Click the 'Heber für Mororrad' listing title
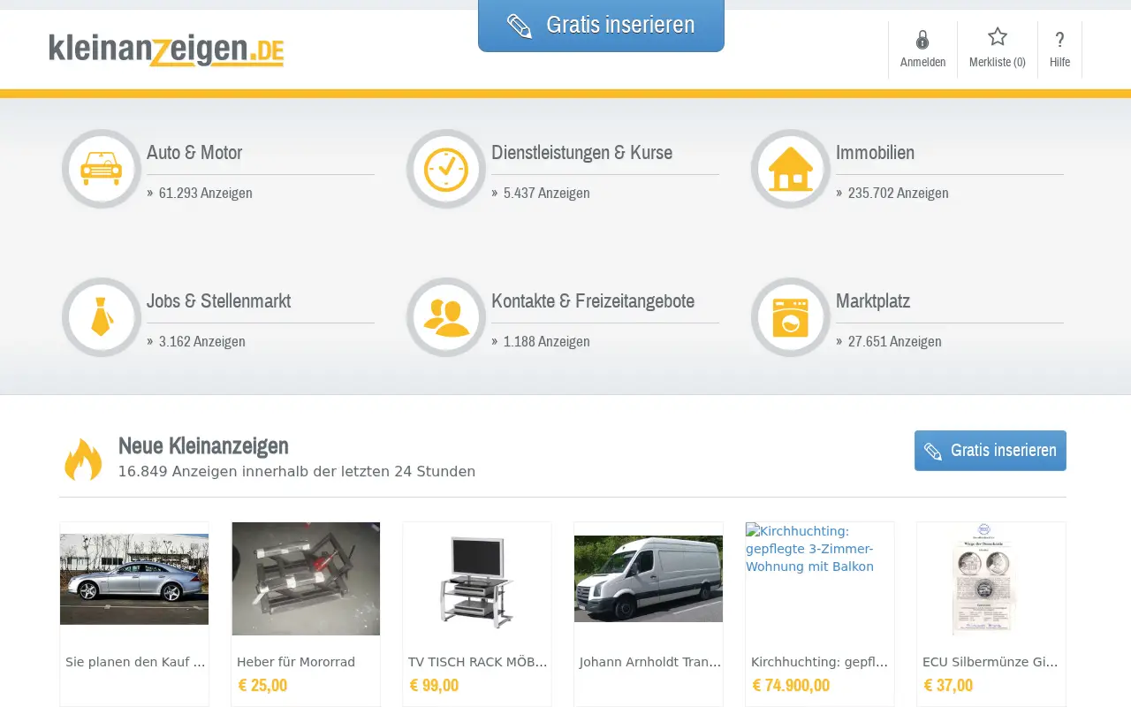 pos(296,662)
